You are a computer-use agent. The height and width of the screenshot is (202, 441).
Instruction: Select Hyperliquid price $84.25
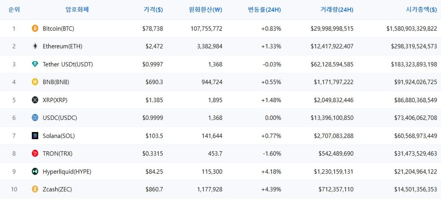click(x=154, y=172)
